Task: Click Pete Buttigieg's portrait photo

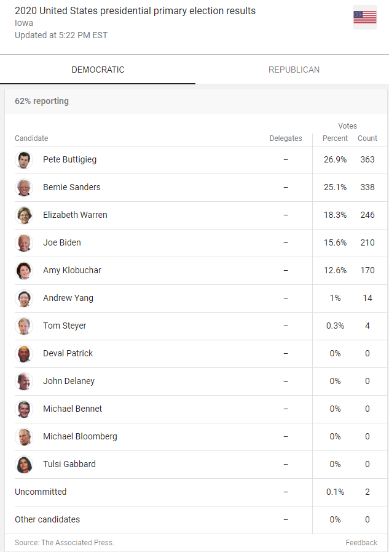Action: pos(24,160)
